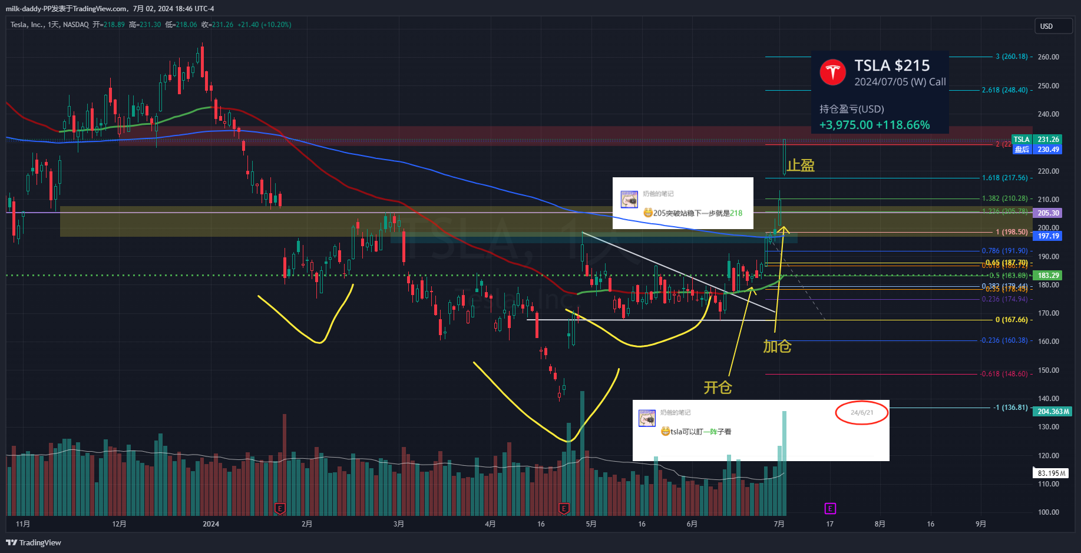Viewport: 1081px width, 553px height.
Task: Click the blue 197.19 price label
Action: click(1047, 236)
